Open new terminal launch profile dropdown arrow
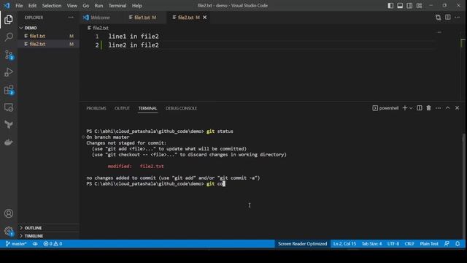 point(411,108)
